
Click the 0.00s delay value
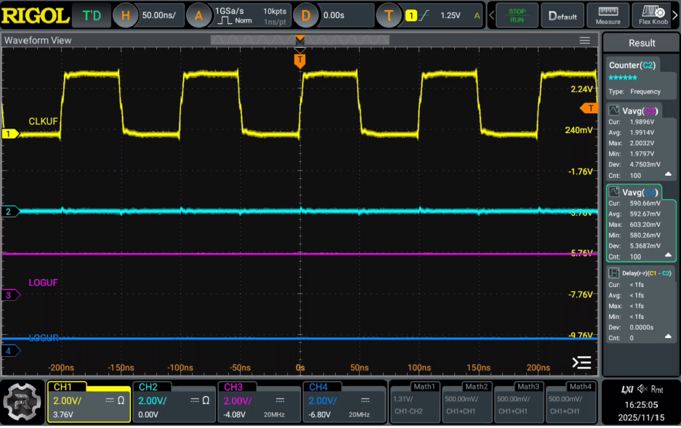334,16
